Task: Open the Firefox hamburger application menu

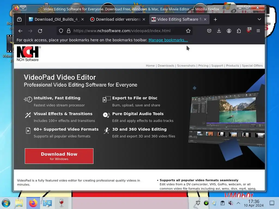Action: (258, 31)
